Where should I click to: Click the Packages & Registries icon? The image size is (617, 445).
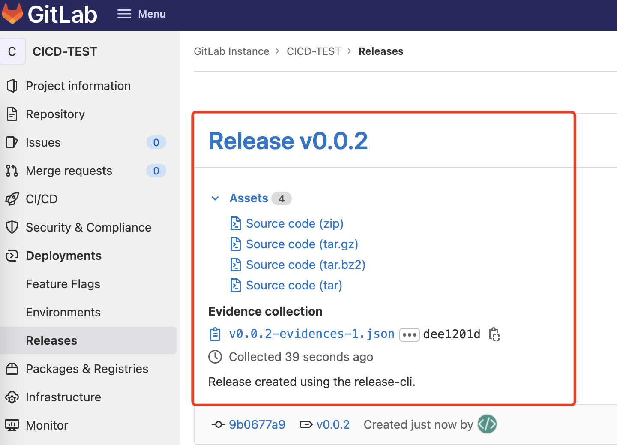[12, 369]
